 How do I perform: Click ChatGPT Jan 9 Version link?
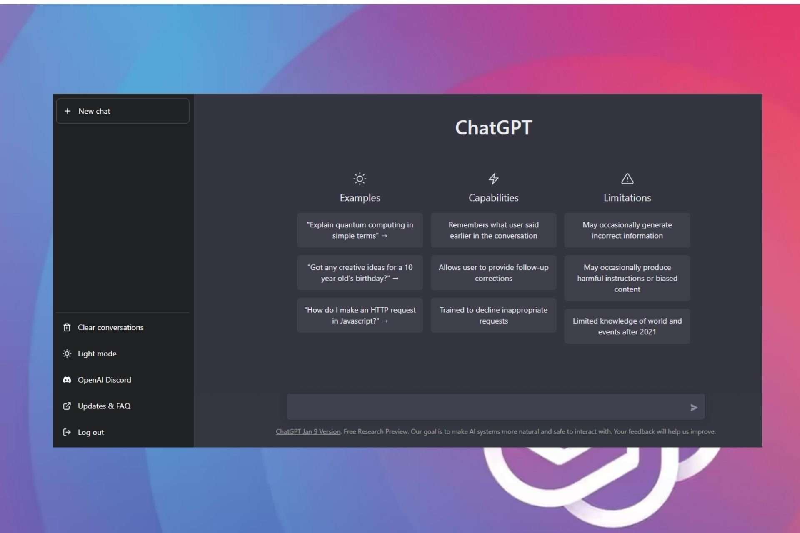pos(308,431)
